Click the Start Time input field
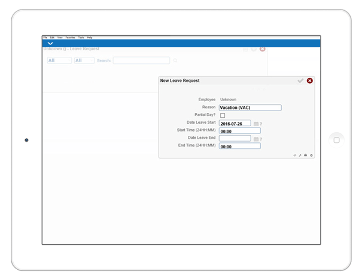The image size is (359, 280). pyautogui.click(x=239, y=131)
